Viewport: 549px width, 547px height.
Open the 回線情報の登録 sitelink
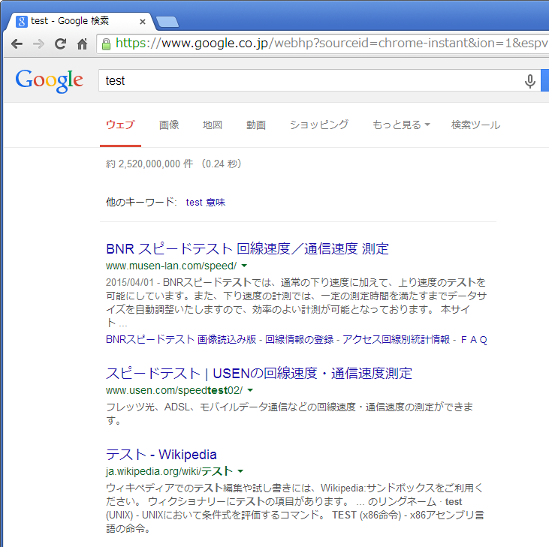point(300,340)
